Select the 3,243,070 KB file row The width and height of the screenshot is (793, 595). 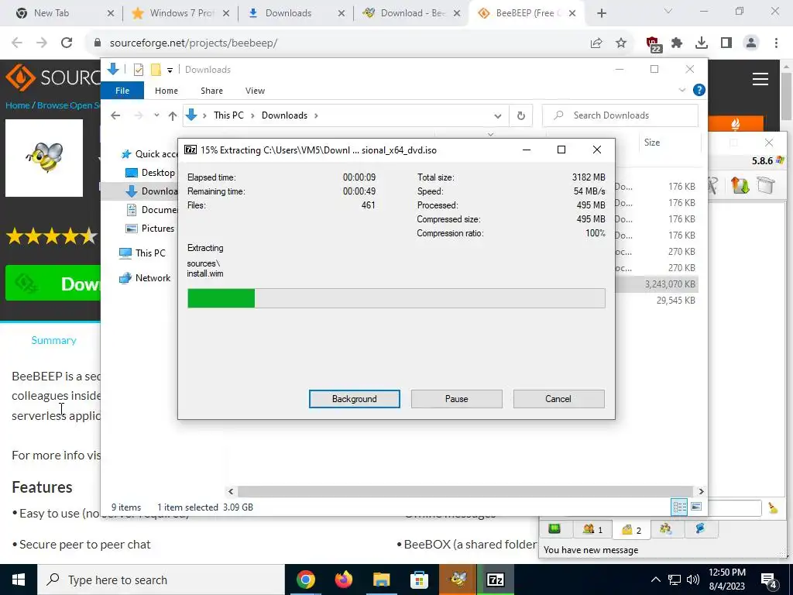point(657,284)
